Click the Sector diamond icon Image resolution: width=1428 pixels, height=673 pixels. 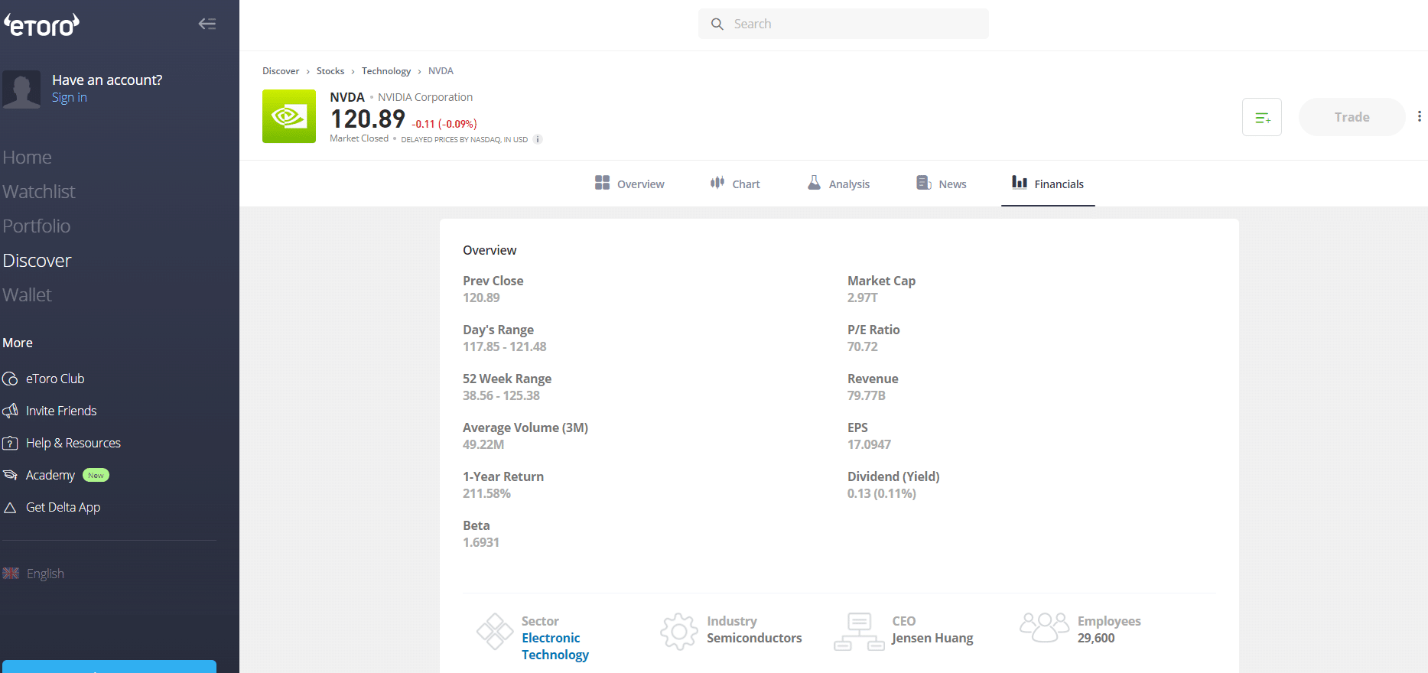tap(495, 632)
